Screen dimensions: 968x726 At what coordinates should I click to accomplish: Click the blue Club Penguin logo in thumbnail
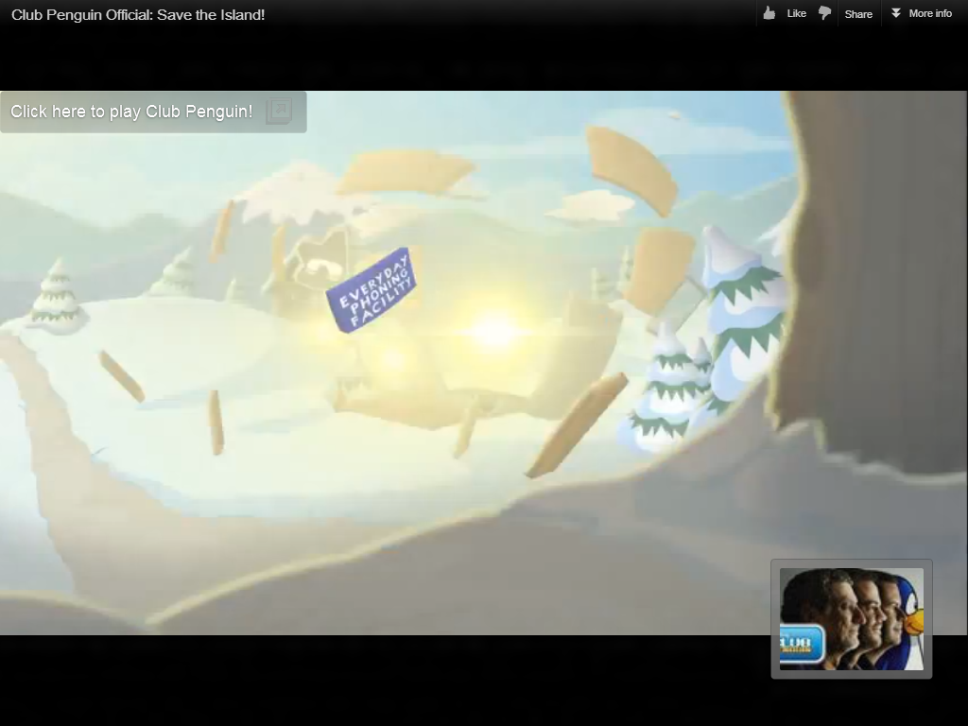(802, 644)
